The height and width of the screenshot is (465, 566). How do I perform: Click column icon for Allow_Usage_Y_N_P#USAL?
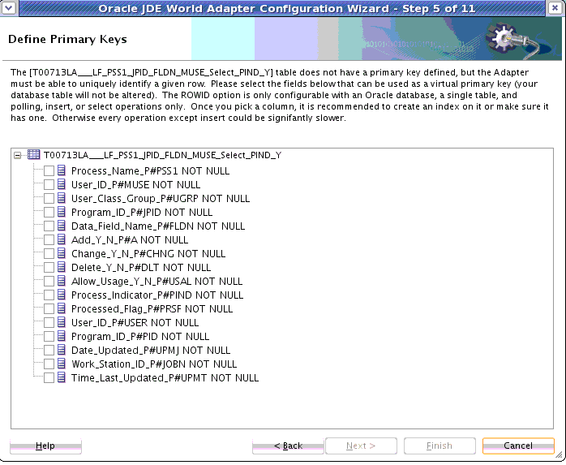tap(62, 281)
